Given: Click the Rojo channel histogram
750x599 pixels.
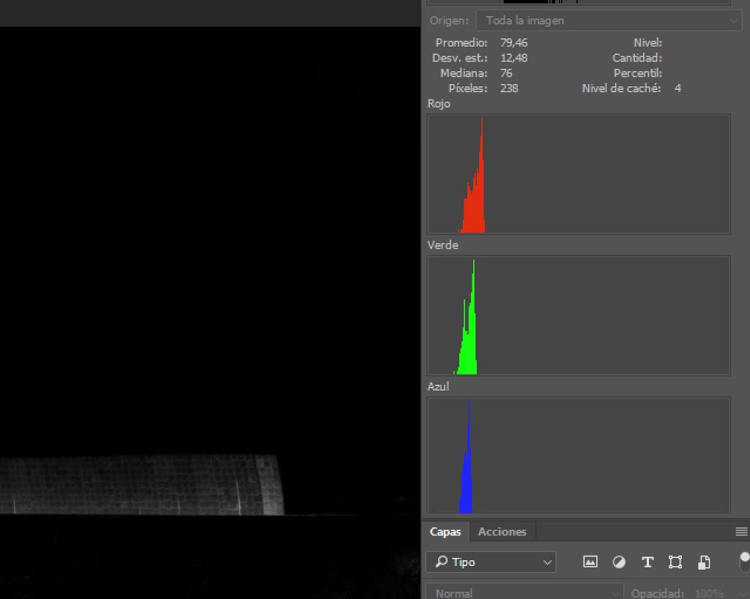Looking at the screenshot, I should click(x=579, y=174).
